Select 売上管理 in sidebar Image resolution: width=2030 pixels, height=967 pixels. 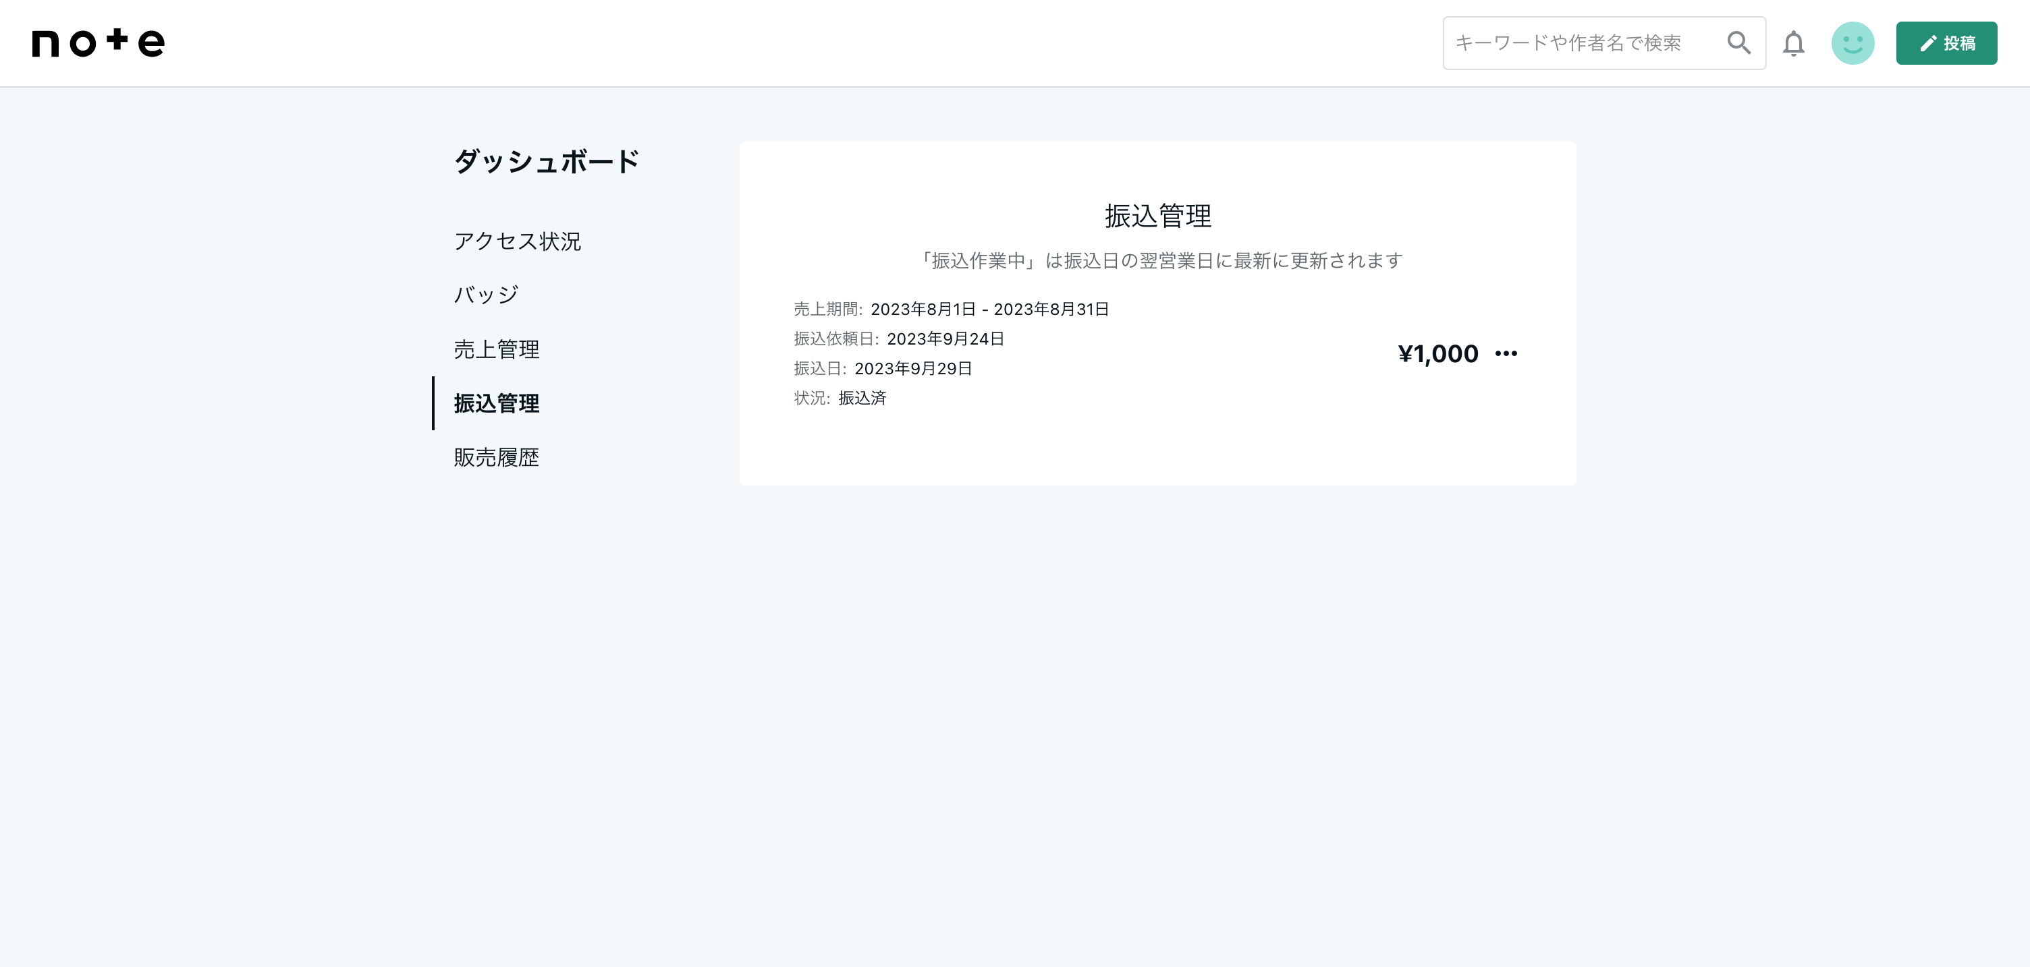click(497, 349)
